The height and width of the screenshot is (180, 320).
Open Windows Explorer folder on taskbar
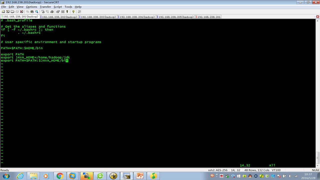[33, 176]
